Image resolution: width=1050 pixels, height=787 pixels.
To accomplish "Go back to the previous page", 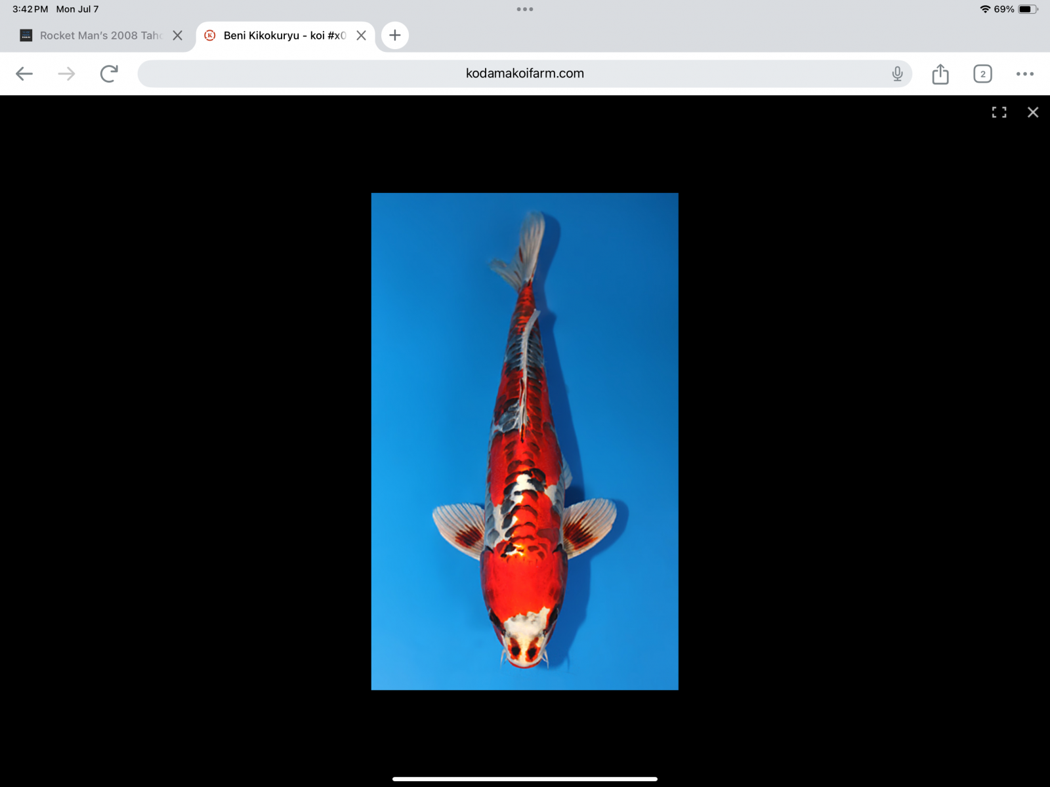I will coord(24,73).
